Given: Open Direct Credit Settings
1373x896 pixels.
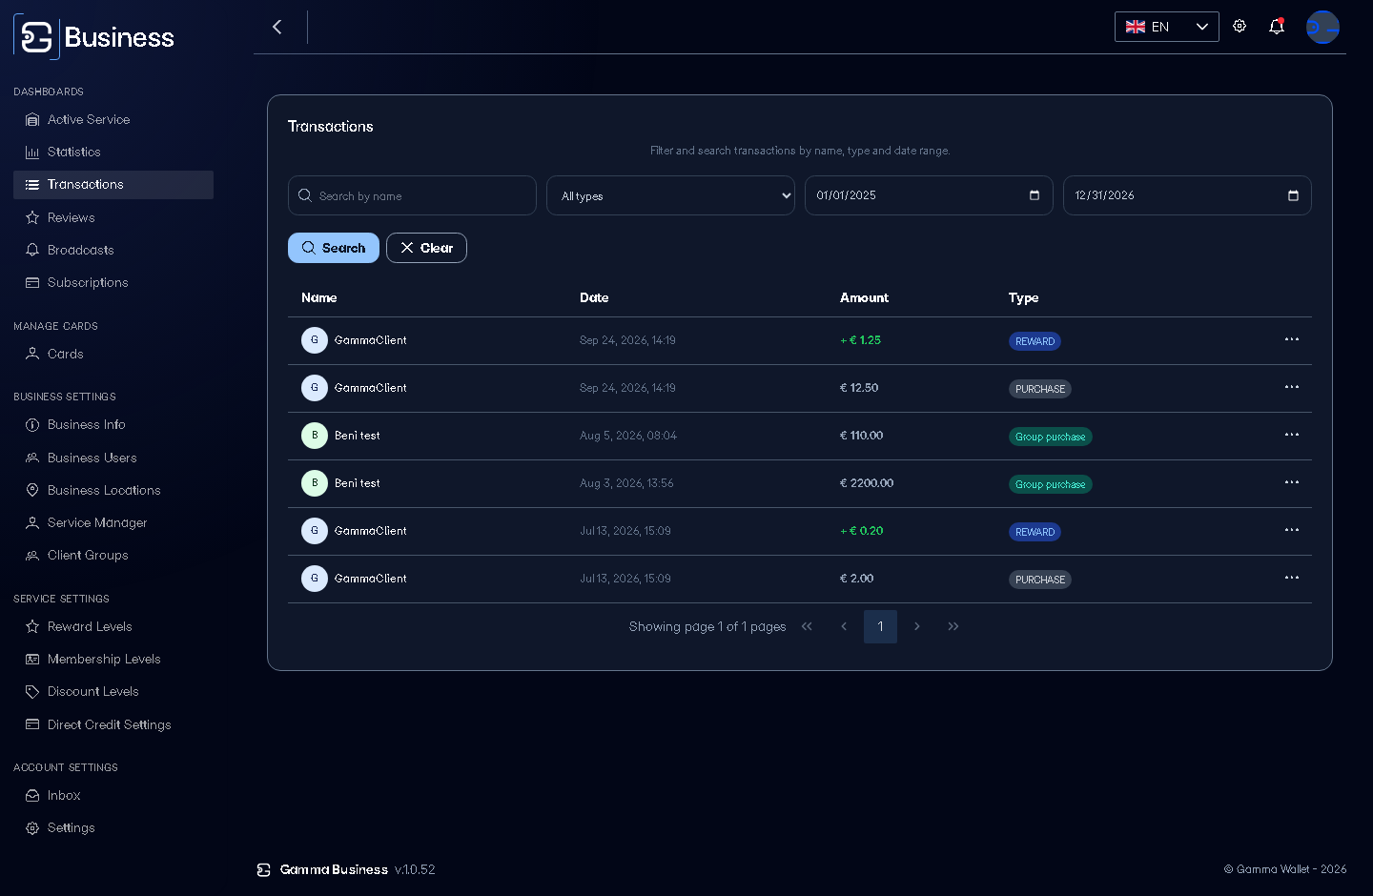Looking at the screenshot, I should pyautogui.click(x=113, y=724).
